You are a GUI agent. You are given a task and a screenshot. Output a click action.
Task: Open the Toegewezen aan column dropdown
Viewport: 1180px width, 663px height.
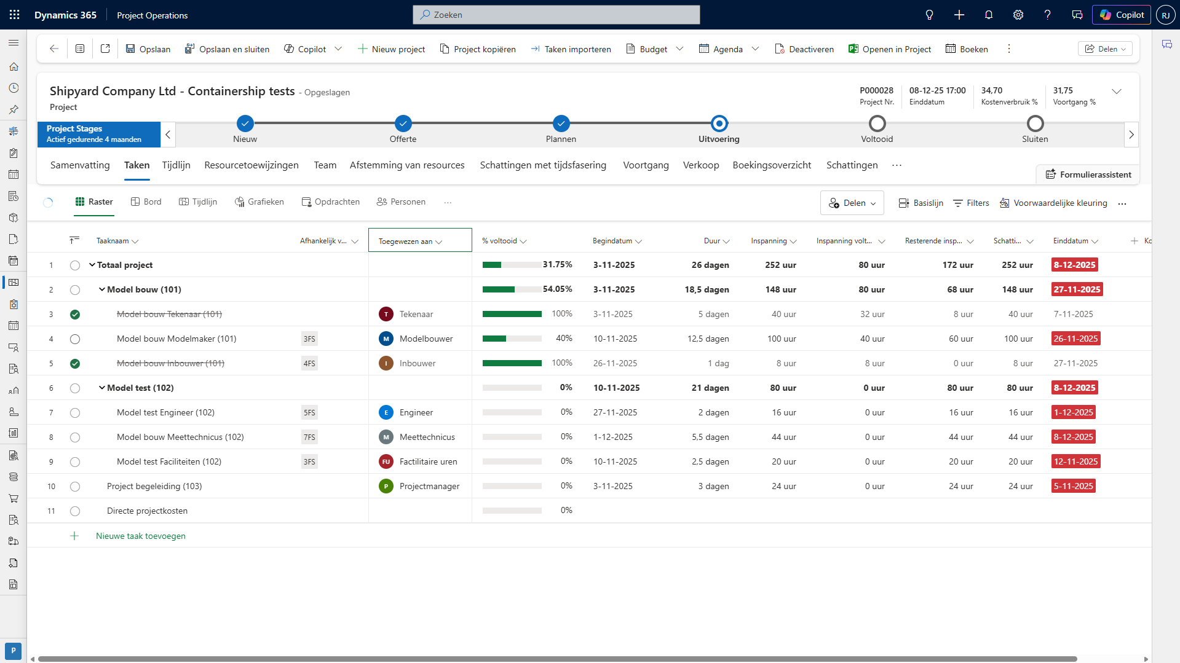439,241
